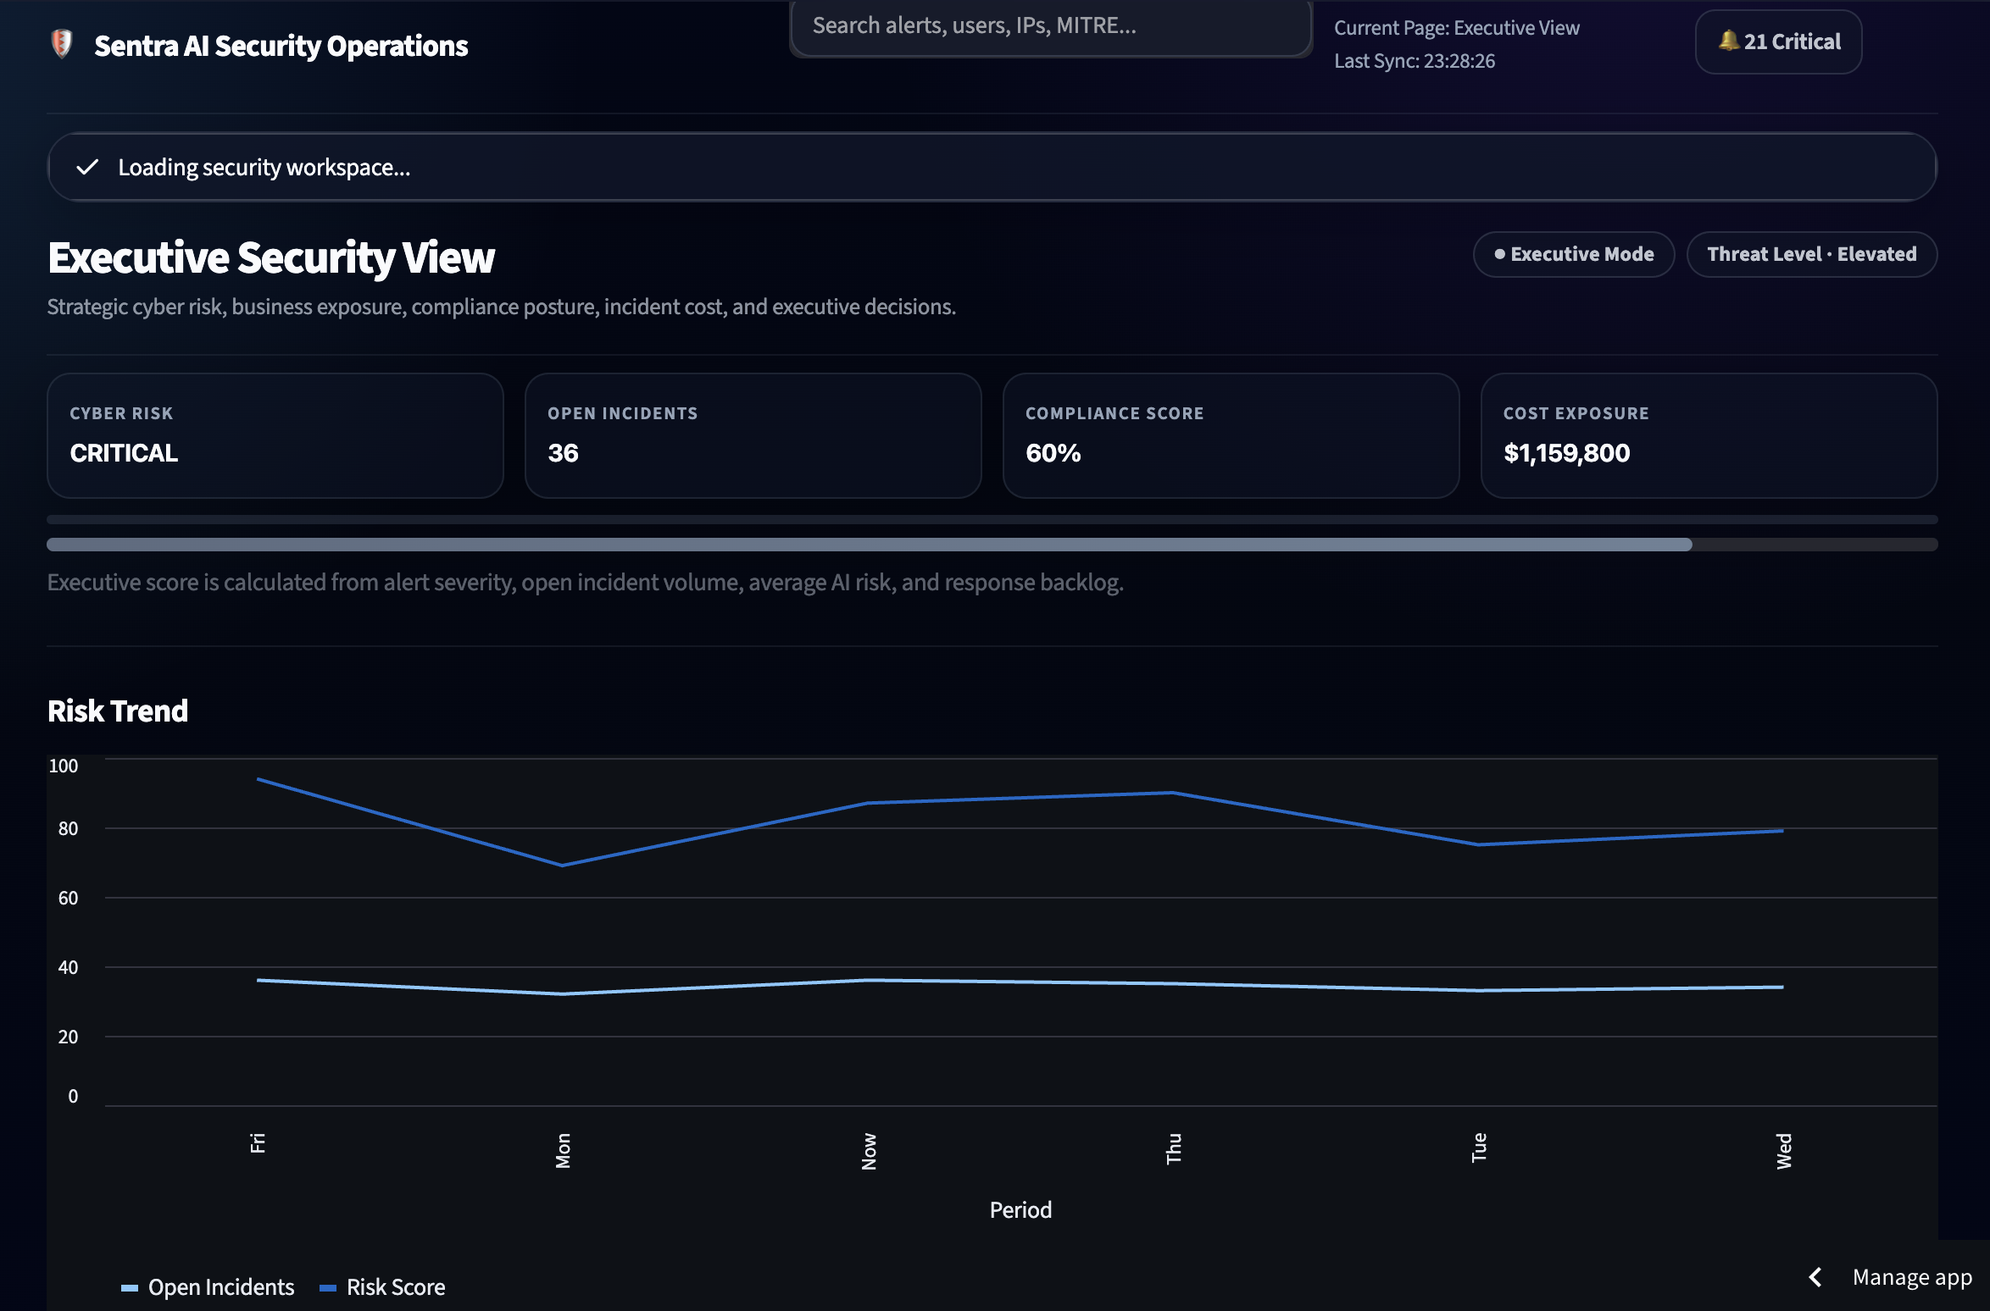The height and width of the screenshot is (1311, 1990).
Task: Expand the Loading security workspace status bar
Action: click(992, 167)
